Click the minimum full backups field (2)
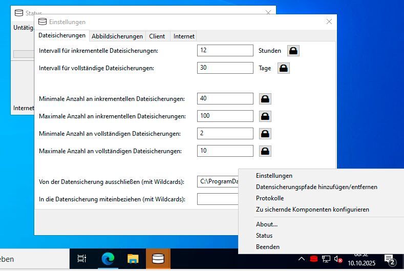The height and width of the screenshot is (271, 404). [225, 133]
